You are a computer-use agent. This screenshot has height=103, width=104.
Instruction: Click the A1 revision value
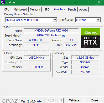click(x=71, y=40)
